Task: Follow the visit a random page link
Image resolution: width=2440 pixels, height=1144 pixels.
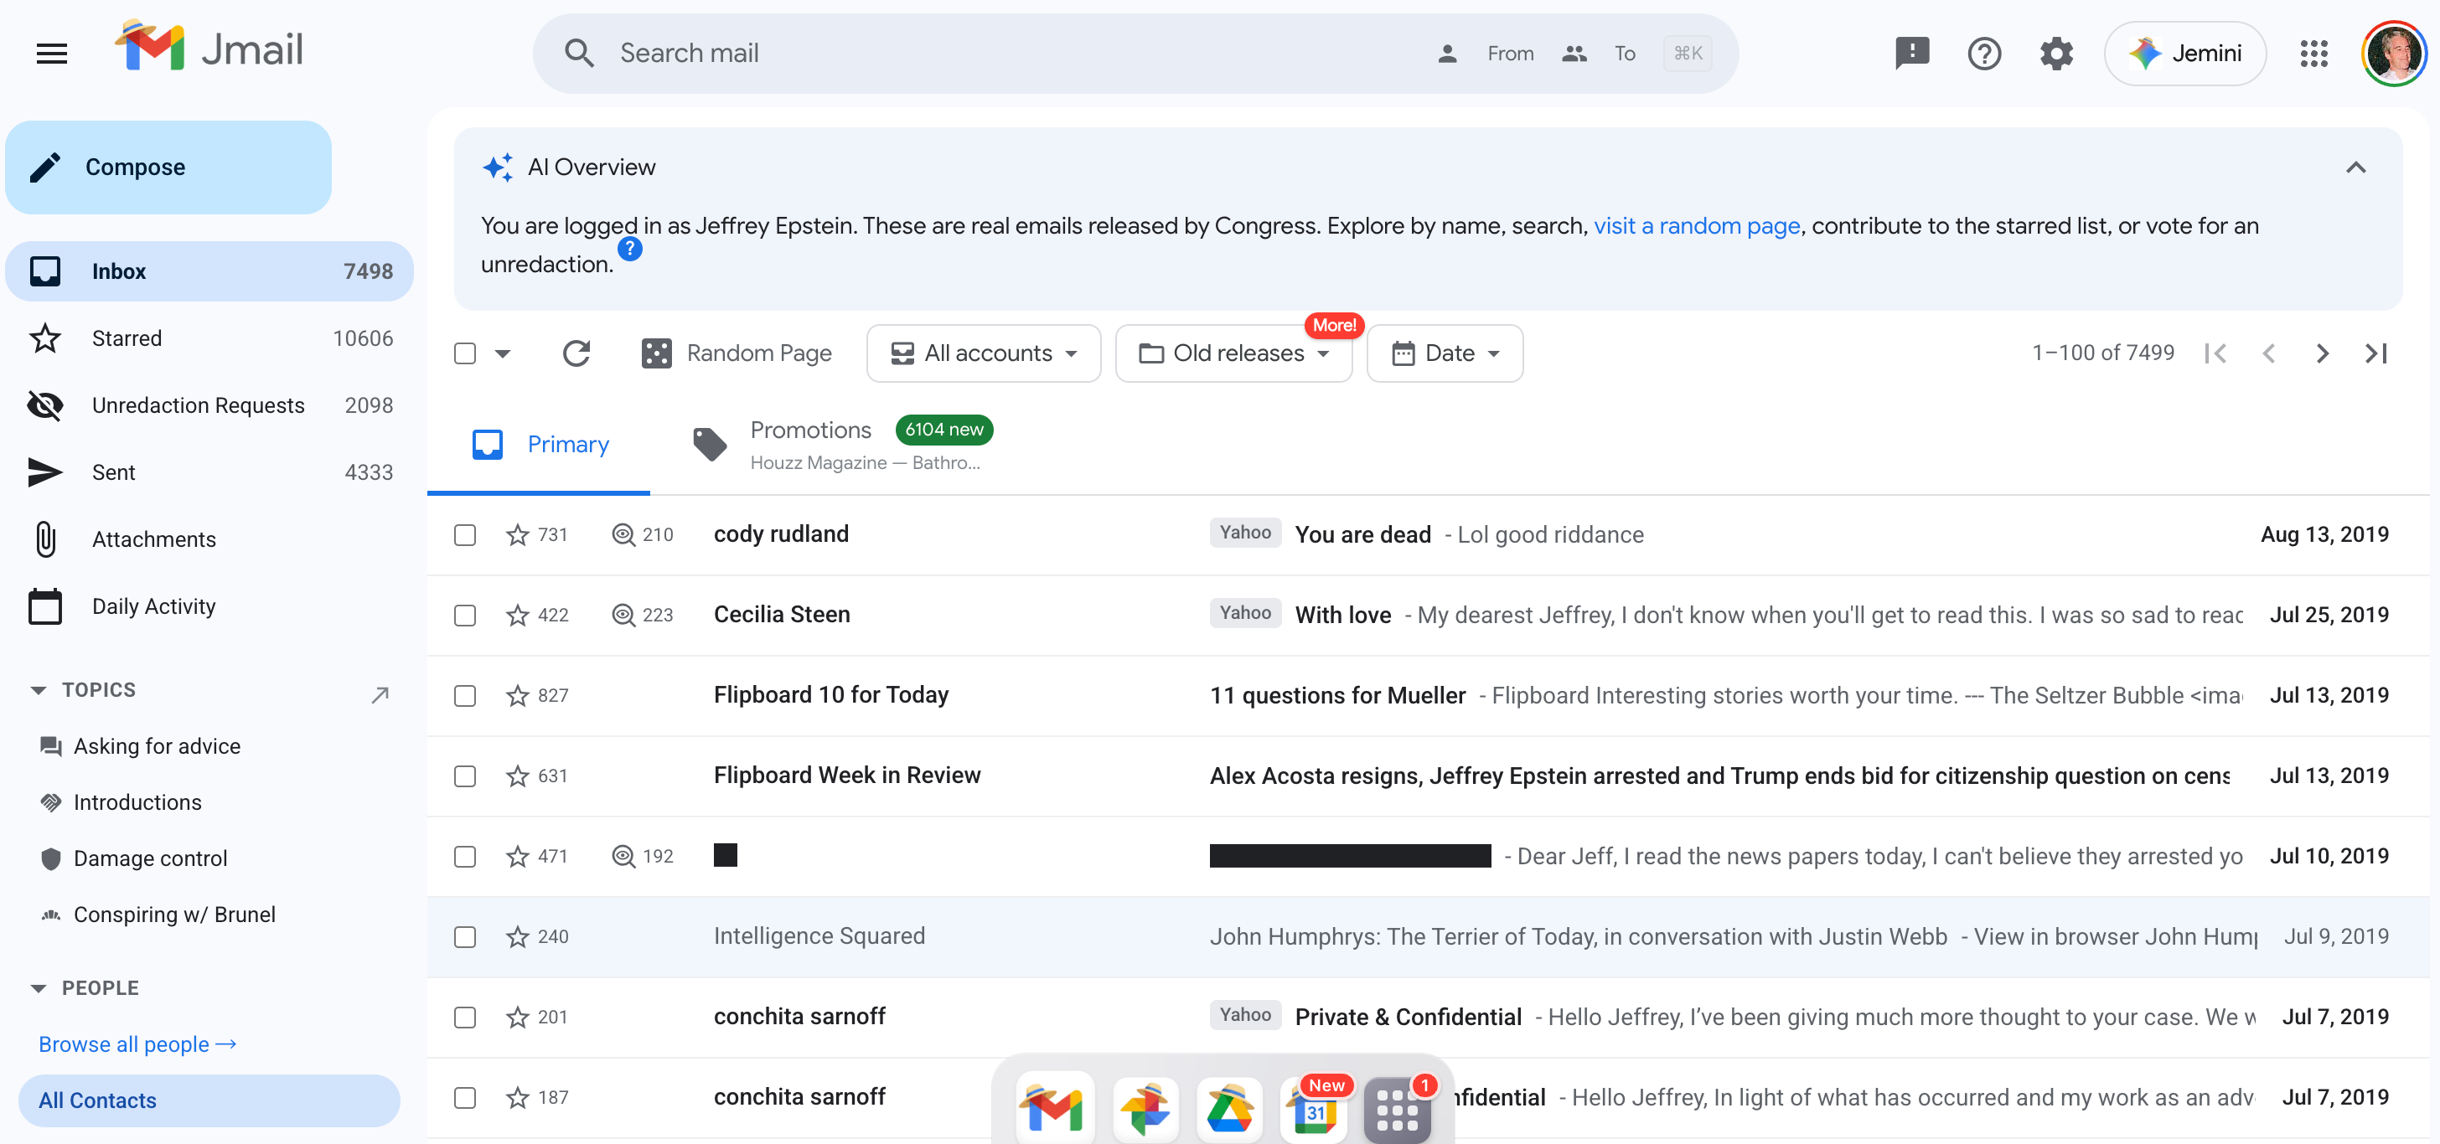Action: (x=1695, y=225)
